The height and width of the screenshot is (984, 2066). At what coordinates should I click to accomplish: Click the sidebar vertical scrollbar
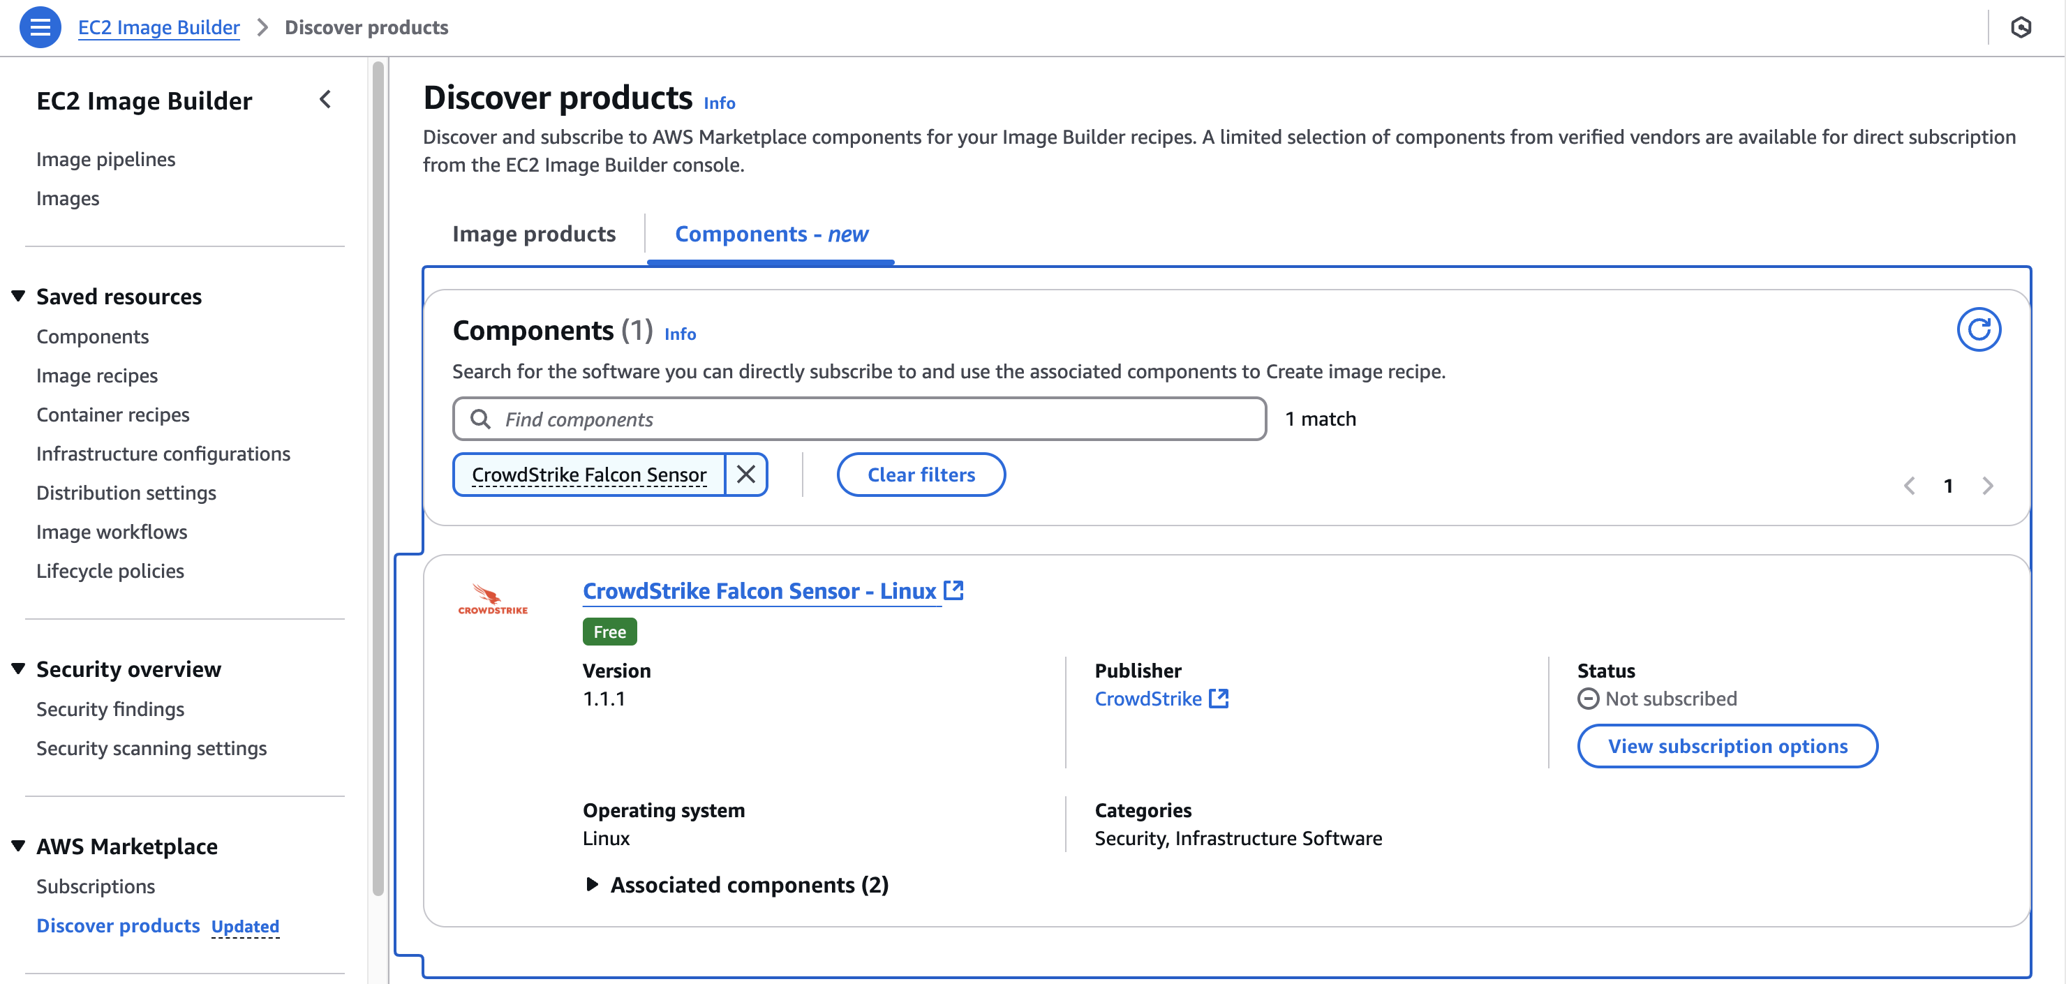coord(378,478)
